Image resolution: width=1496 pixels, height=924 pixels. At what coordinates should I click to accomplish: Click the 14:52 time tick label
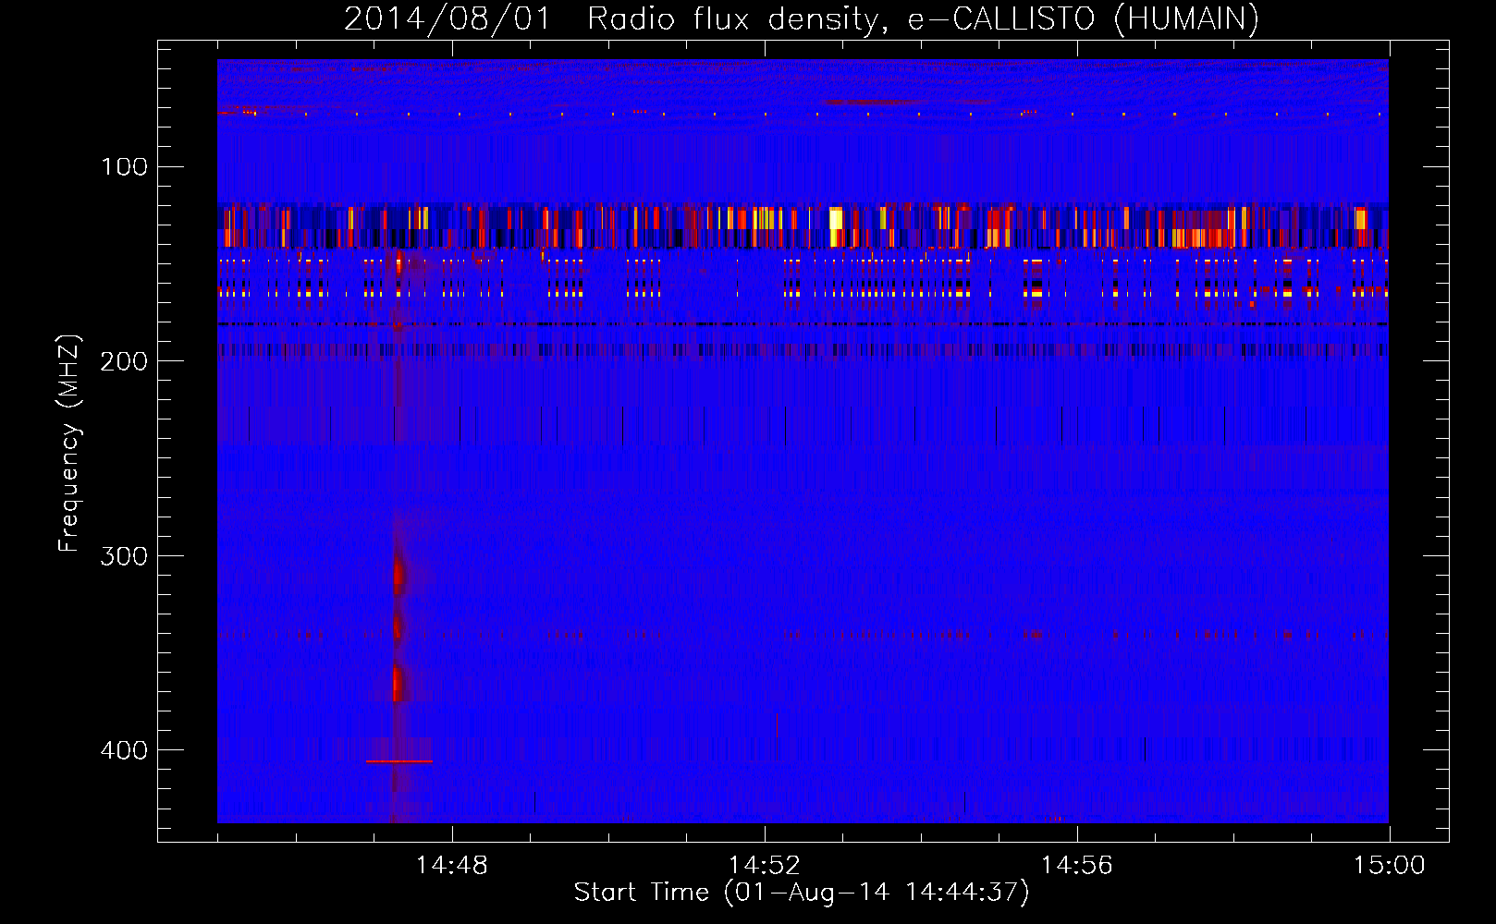point(765,865)
